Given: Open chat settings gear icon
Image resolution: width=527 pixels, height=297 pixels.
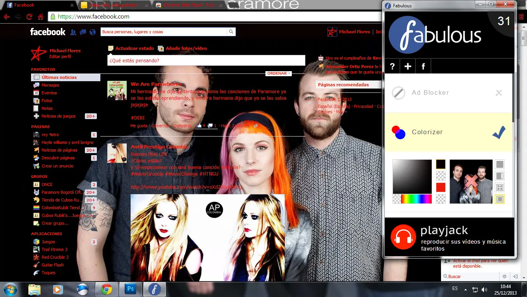Looking at the screenshot, I should tap(505, 277).
